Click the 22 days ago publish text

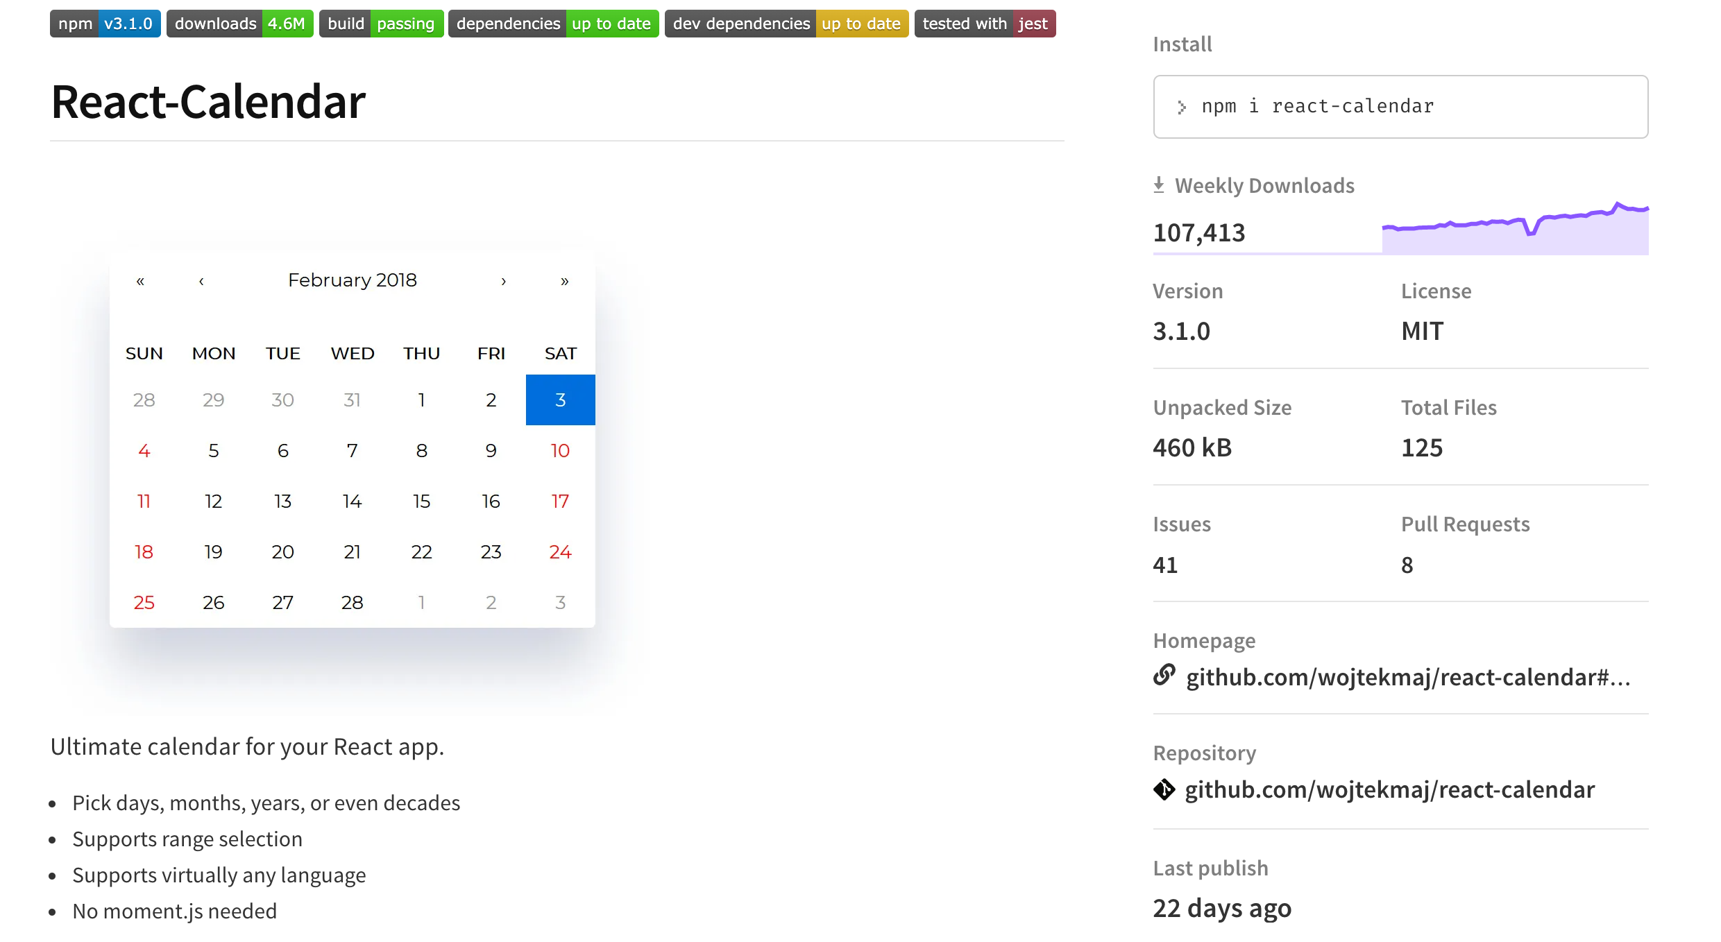coord(1222,908)
